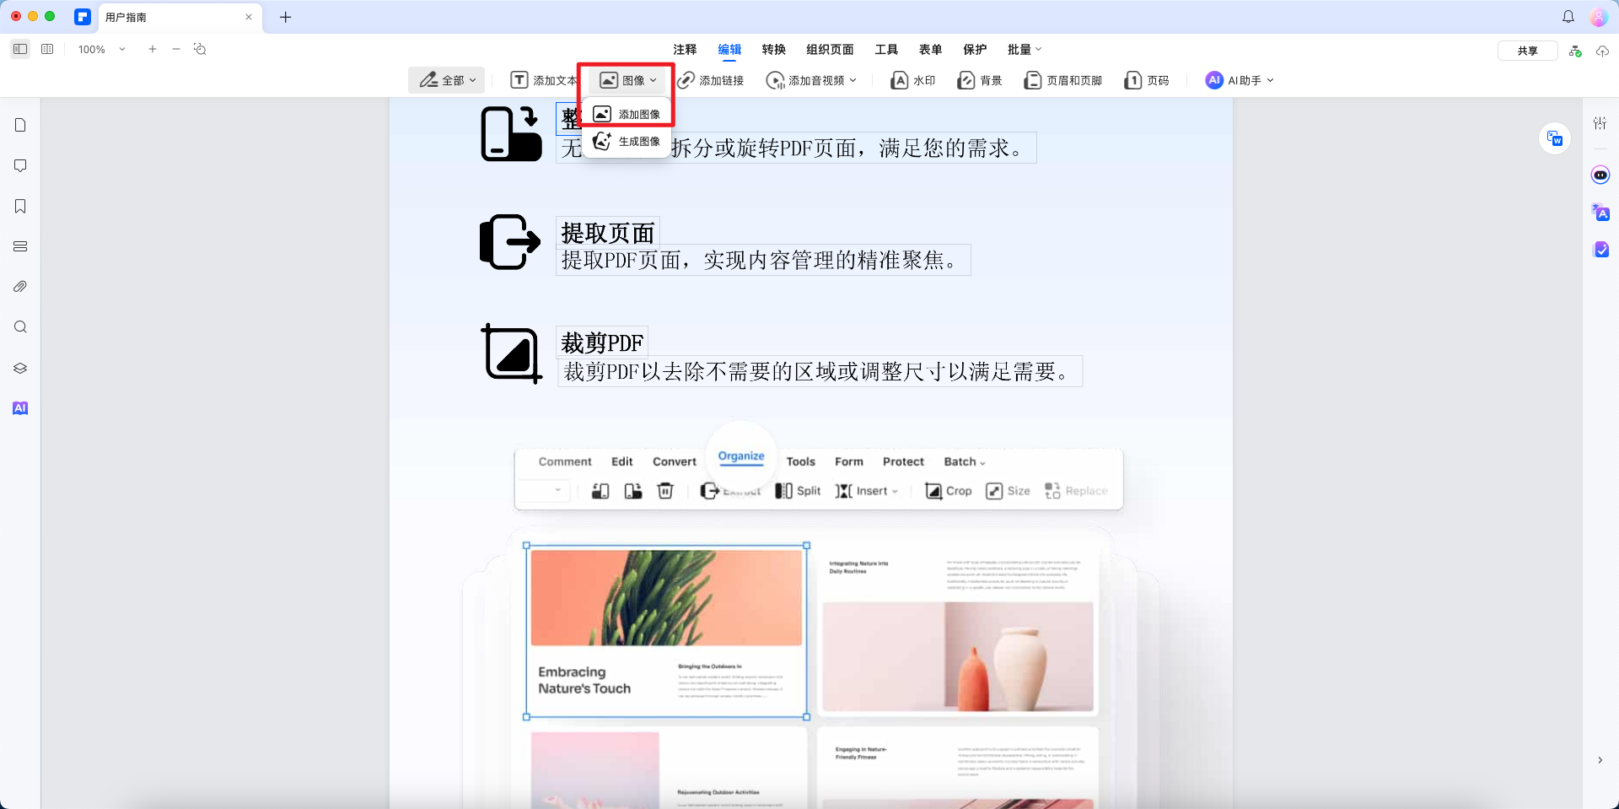Open the comments panel
The width and height of the screenshot is (1619, 809).
click(19, 165)
